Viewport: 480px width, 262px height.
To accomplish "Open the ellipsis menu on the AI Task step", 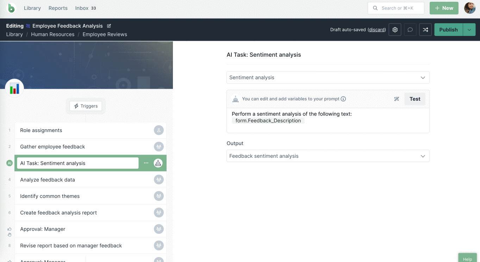I will tap(146, 163).
